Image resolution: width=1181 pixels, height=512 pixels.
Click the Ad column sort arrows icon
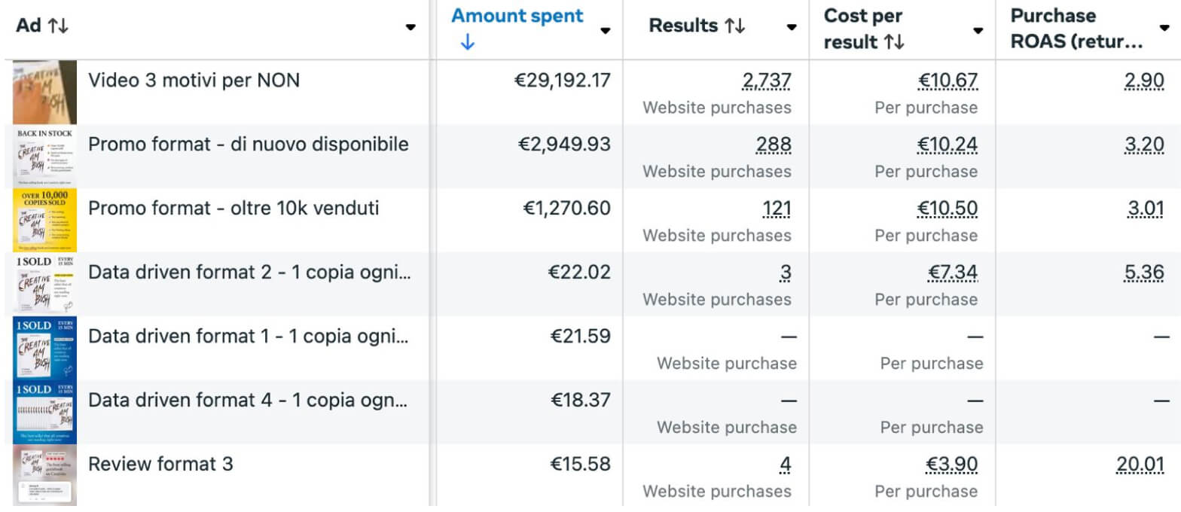(58, 26)
